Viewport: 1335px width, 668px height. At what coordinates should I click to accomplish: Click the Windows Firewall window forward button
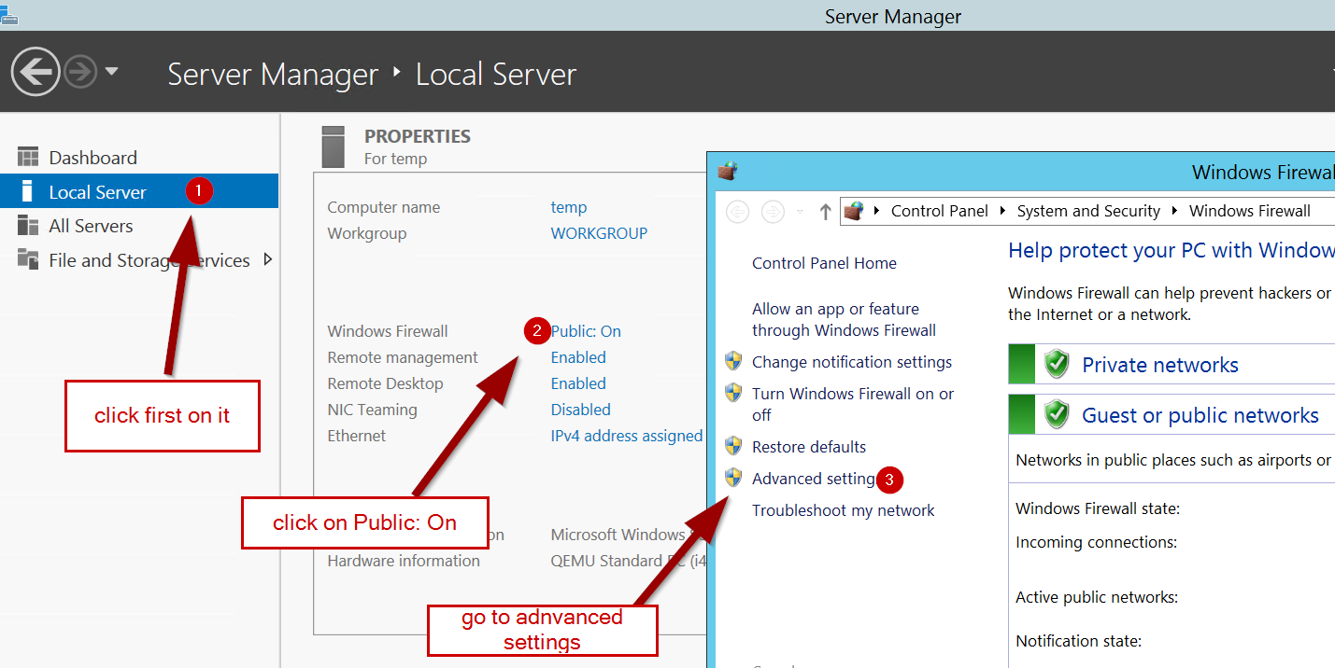(773, 212)
